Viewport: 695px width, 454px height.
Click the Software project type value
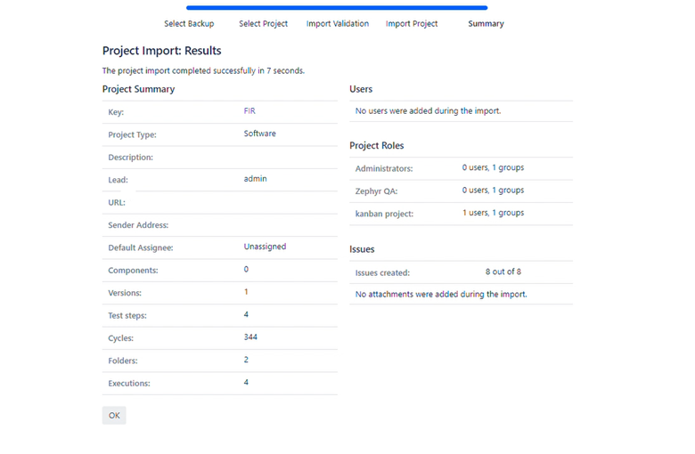(x=259, y=134)
